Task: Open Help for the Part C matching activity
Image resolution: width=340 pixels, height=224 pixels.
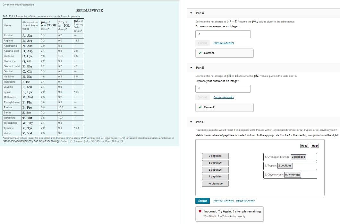Action: pos(315,145)
